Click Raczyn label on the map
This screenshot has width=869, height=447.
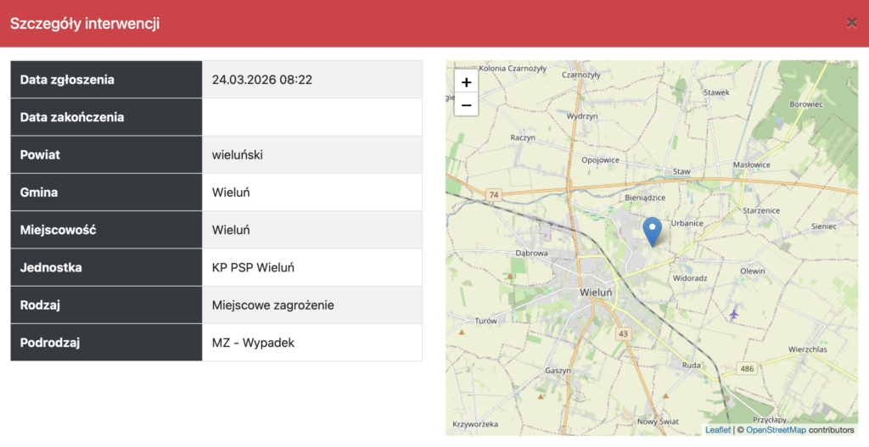(523, 137)
